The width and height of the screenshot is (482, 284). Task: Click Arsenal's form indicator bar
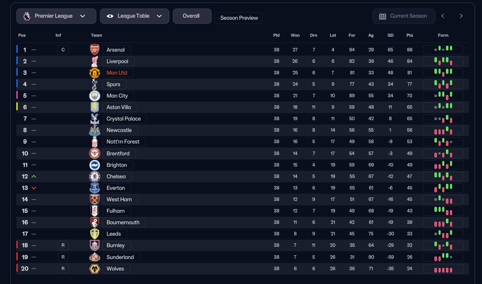pos(443,50)
